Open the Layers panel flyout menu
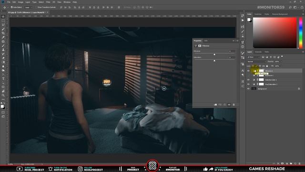Viewport: 305px width, 172px height. coord(303,52)
